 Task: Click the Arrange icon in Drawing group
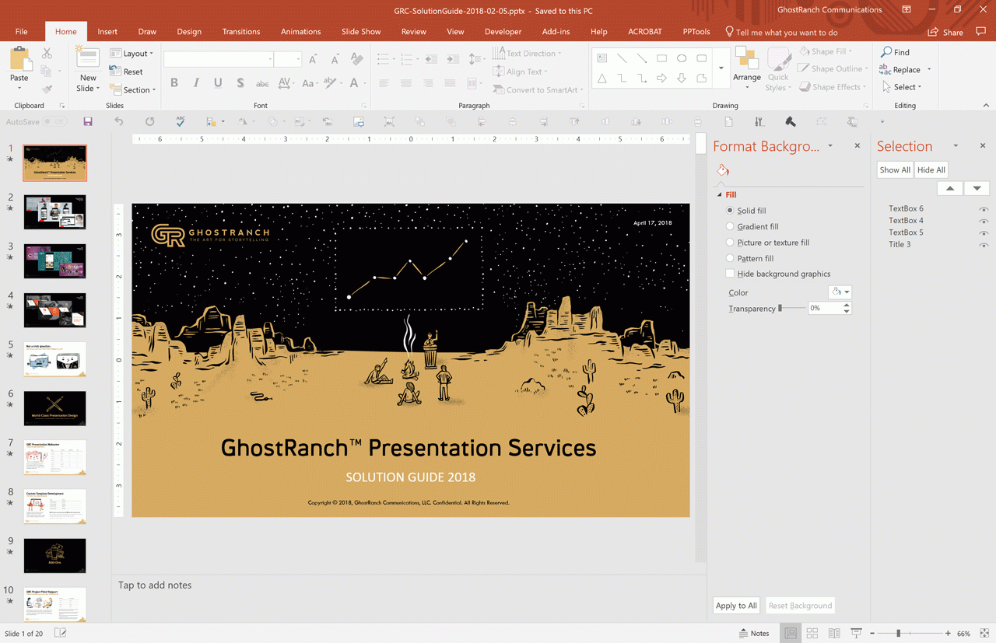click(x=747, y=59)
